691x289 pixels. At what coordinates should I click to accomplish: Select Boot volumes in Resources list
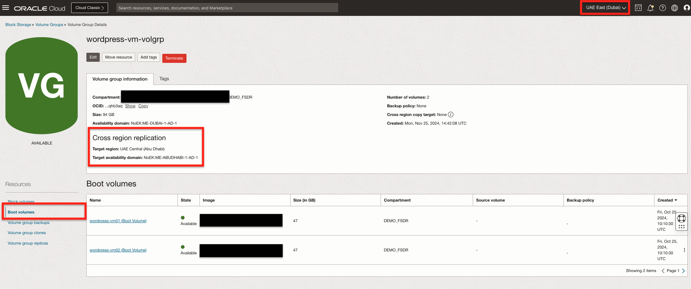coord(21,212)
